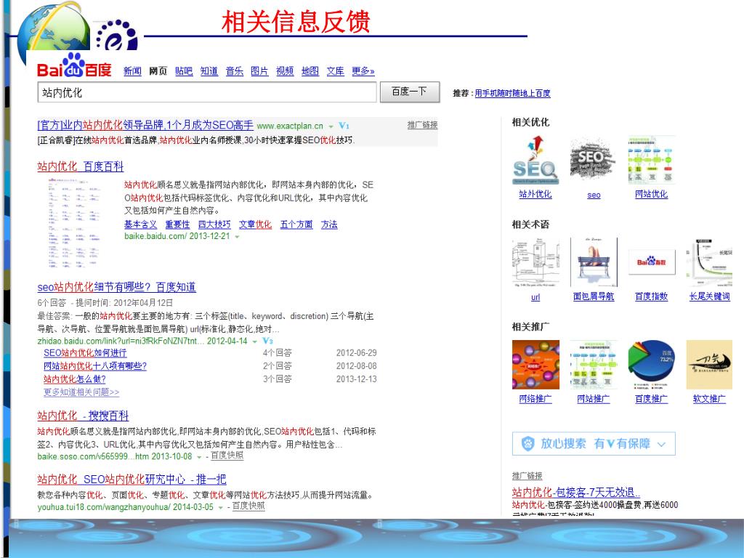744x558 pixels.
Task: Click the 推广链接 label at top result
Action: pos(422,125)
